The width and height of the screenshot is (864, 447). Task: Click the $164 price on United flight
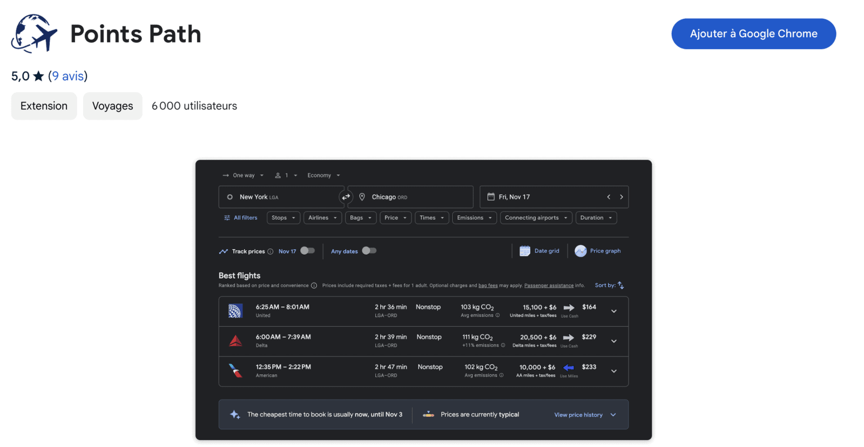click(589, 307)
